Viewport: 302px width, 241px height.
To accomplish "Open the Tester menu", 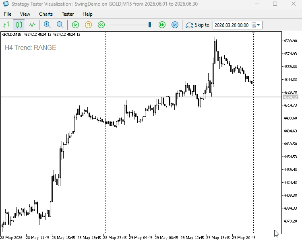I will coord(68,14).
